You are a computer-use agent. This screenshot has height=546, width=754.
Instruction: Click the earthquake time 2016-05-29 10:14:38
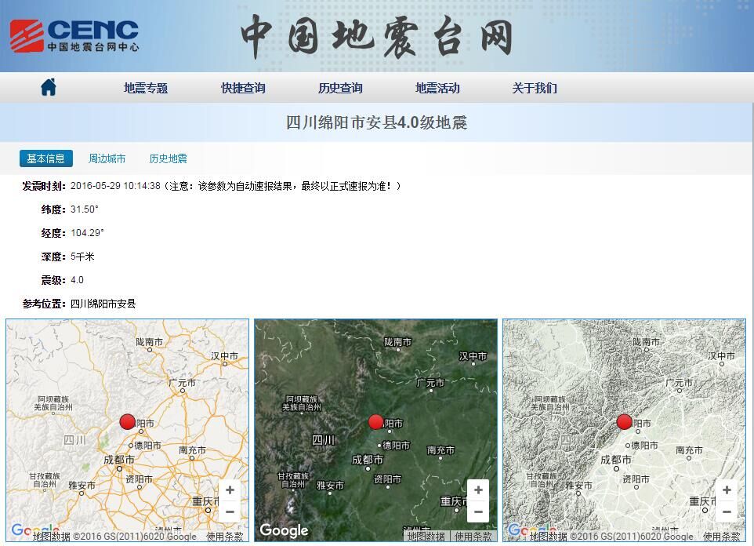(115, 186)
